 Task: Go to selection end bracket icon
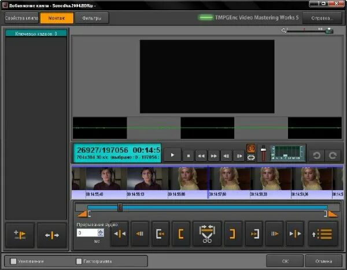254,234
